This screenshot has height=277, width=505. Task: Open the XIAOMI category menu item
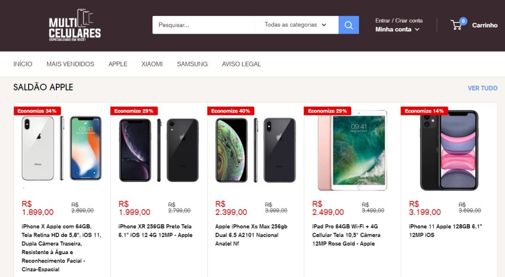point(151,64)
